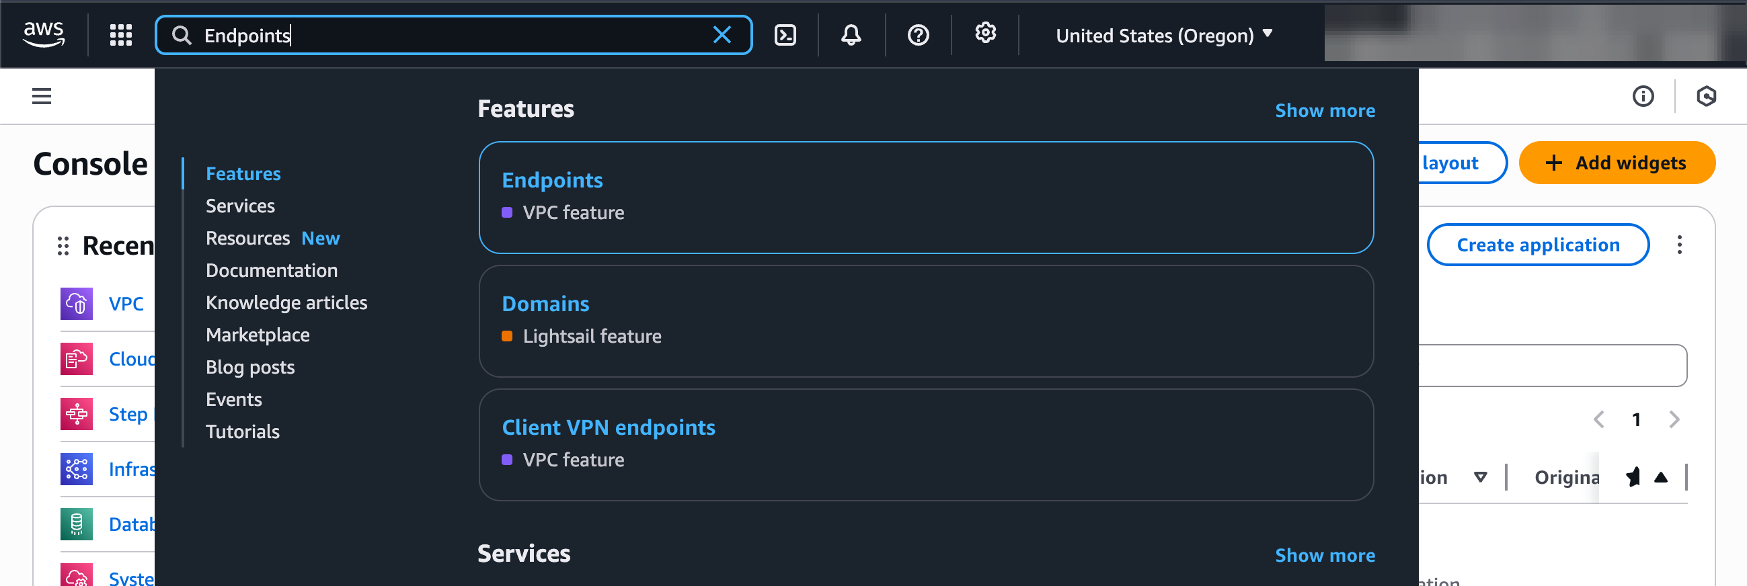Screen dimensions: 1747x586
Task: Go to previous page arrow
Action: 1598,419
